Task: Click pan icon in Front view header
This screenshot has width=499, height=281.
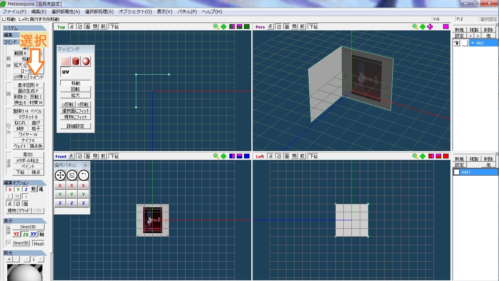Action: [224, 156]
